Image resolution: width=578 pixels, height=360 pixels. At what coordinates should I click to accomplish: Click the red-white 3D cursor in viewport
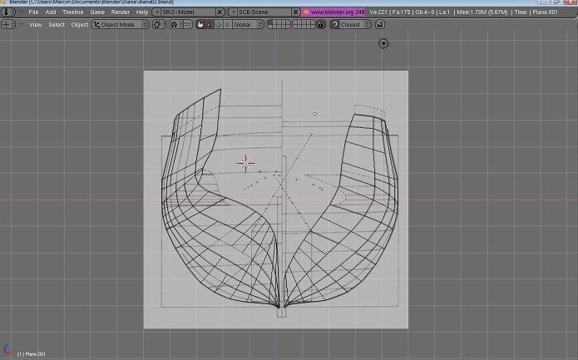[x=245, y=162]
